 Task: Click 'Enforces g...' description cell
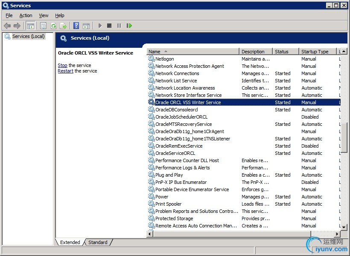tap(255, 189)
